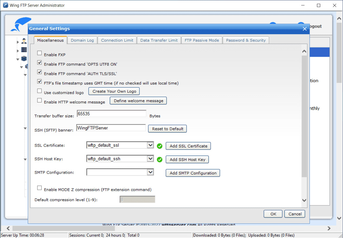The width and height of the screenshot is (343, 238).
Task: Click Downloaded/Uploaded bytes status entry
Action: (244, 235)
